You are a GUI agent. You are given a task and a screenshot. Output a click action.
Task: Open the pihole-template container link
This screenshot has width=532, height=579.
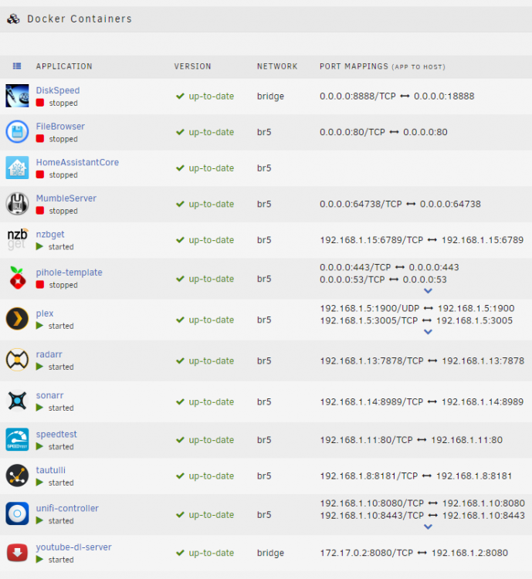pos(69,273)
